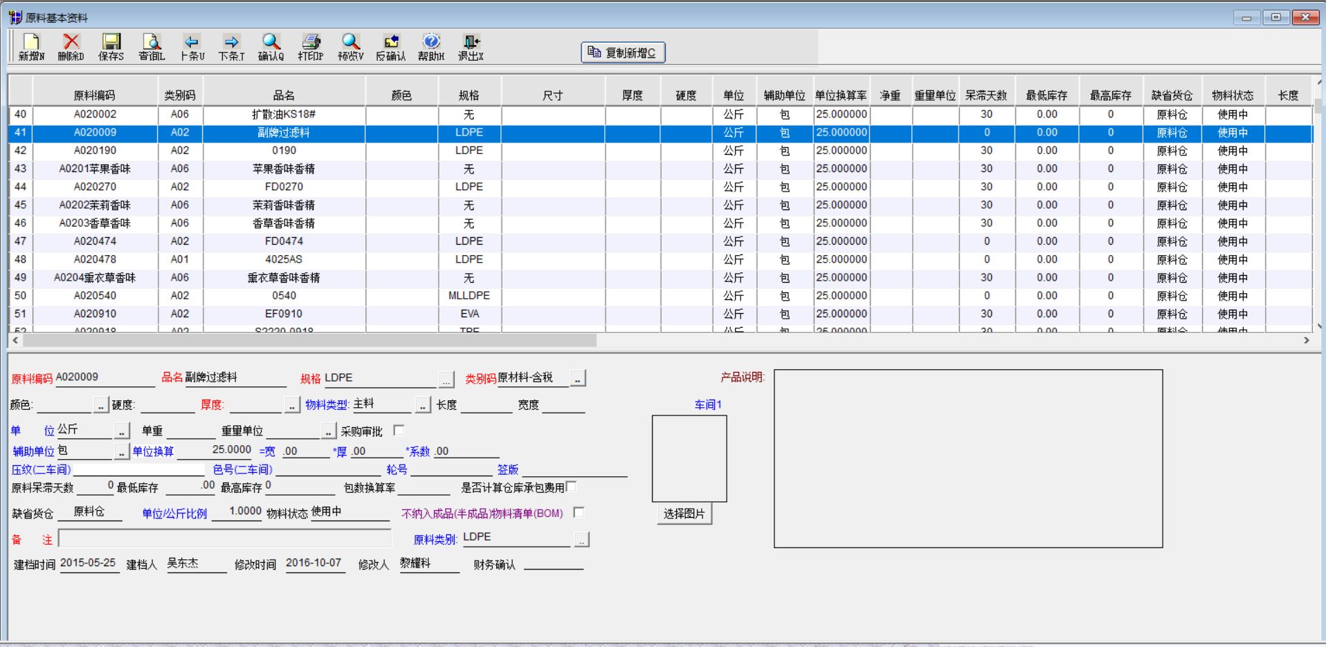The width and height of the screenshot is (1326, 647).
Task: Click the 财务确认 field
Action: (x=554, y=563)
